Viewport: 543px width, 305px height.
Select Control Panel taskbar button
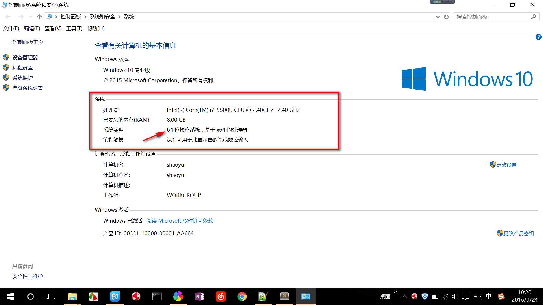[x=306, y=297]
